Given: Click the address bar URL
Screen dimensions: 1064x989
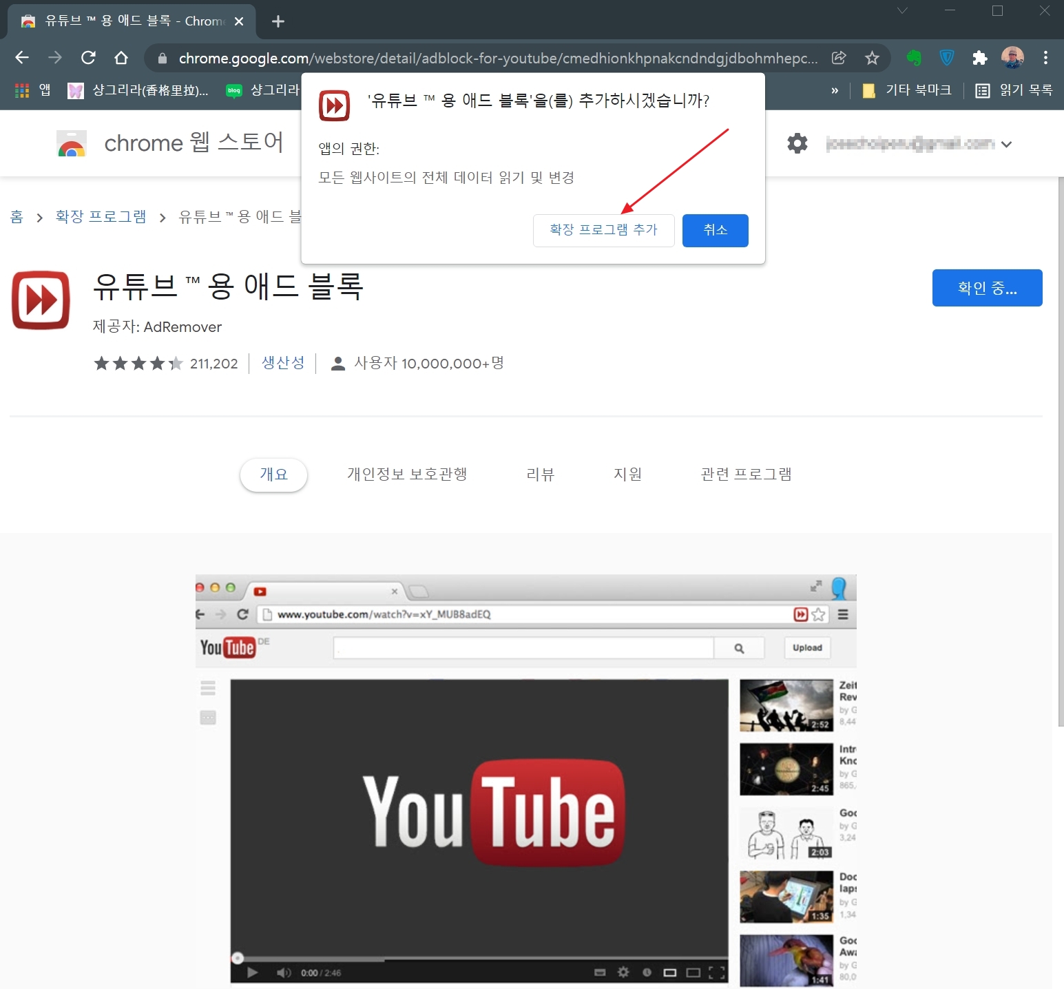Looking at the screenshot, I should tap(498, 58).
